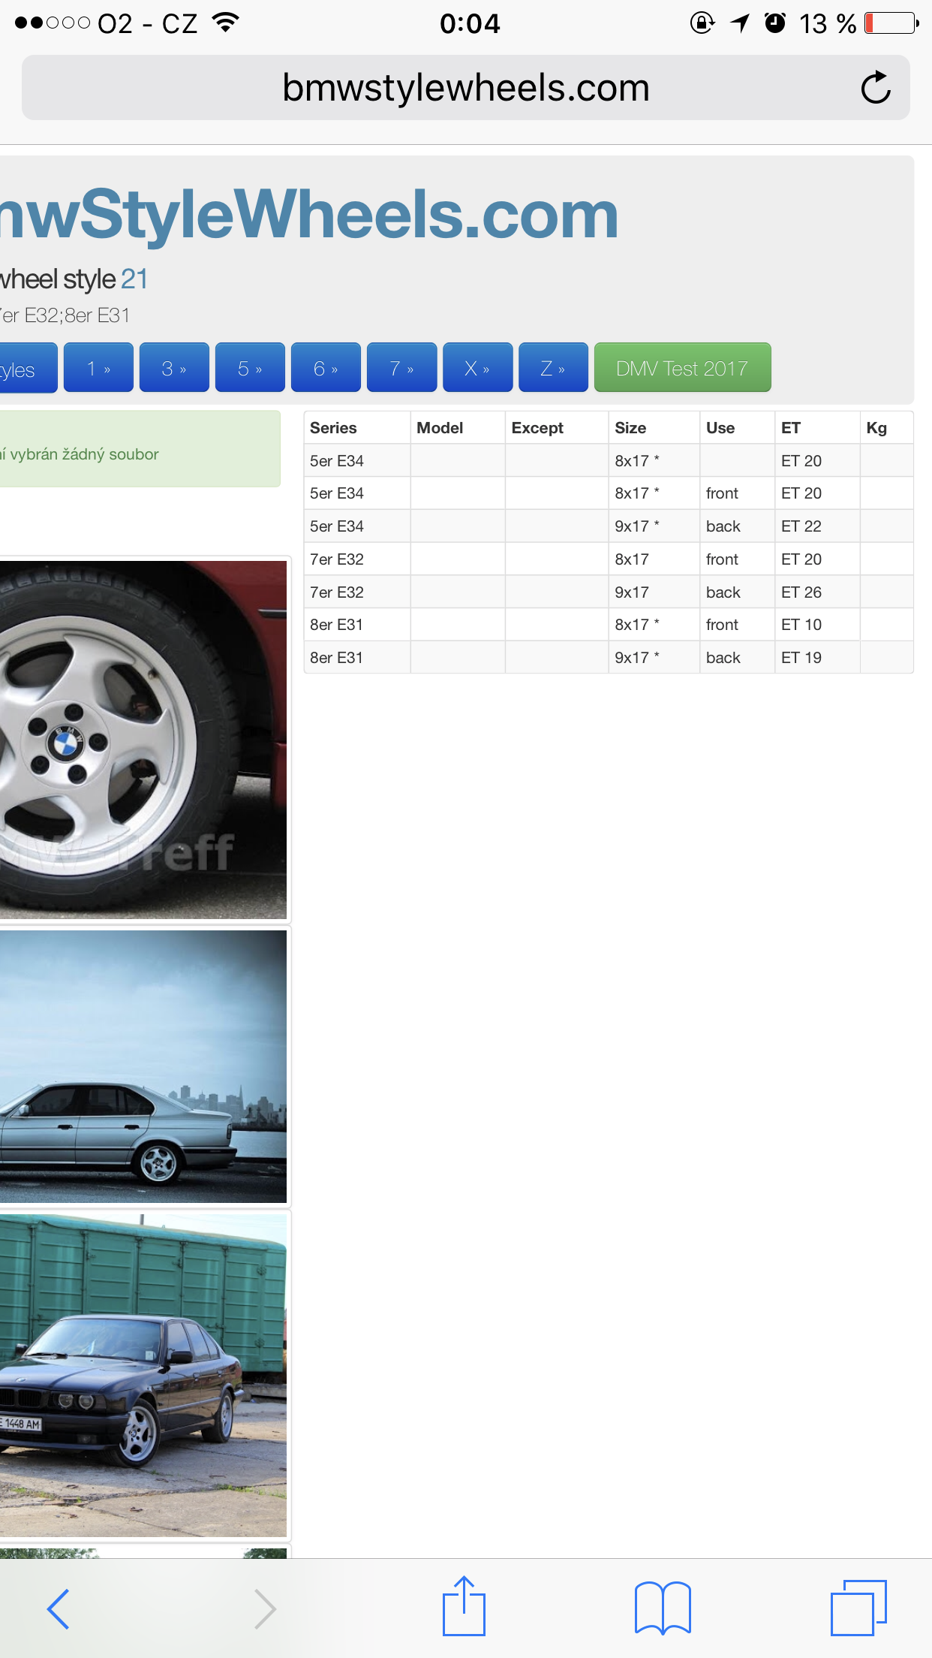Screen dimensions: 932x1658
Task: Expand the 3 series dropdown
Action: 174,368
